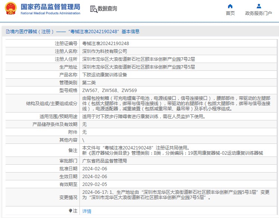This screenshot has height=218, width=279.
Task: Click product name 下肢运动康复训练设备
Action: 104,75
